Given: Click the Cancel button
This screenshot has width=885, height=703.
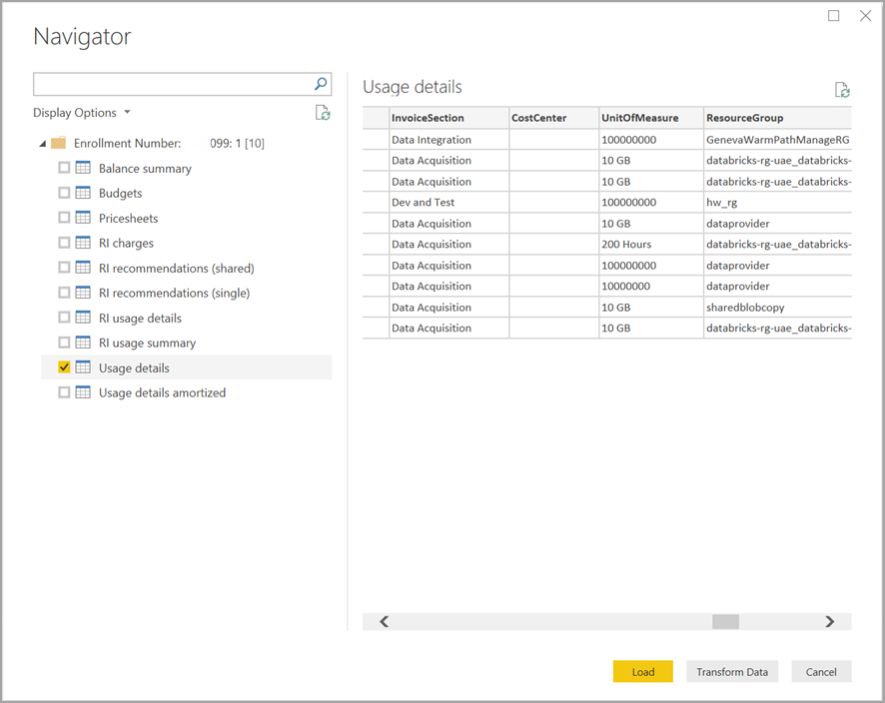Looking at the screenshot, I should pos(821,671).
